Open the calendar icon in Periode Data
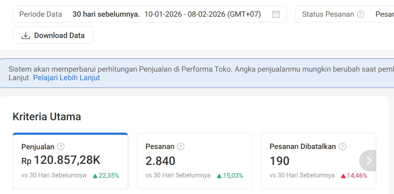 tap(276, 14)
